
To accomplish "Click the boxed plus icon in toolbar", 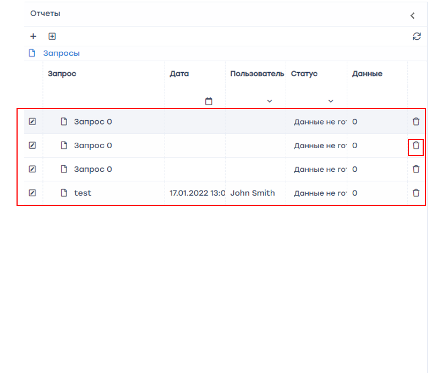I will pyautogui.click(x=52, y=36).
